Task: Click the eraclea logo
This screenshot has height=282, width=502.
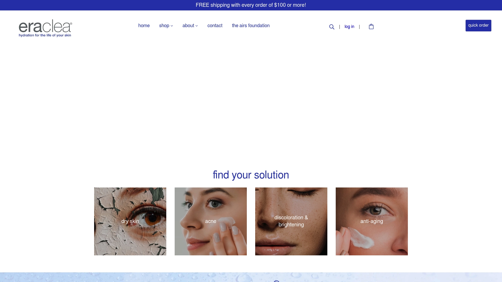Action: (x=45, y=28)
